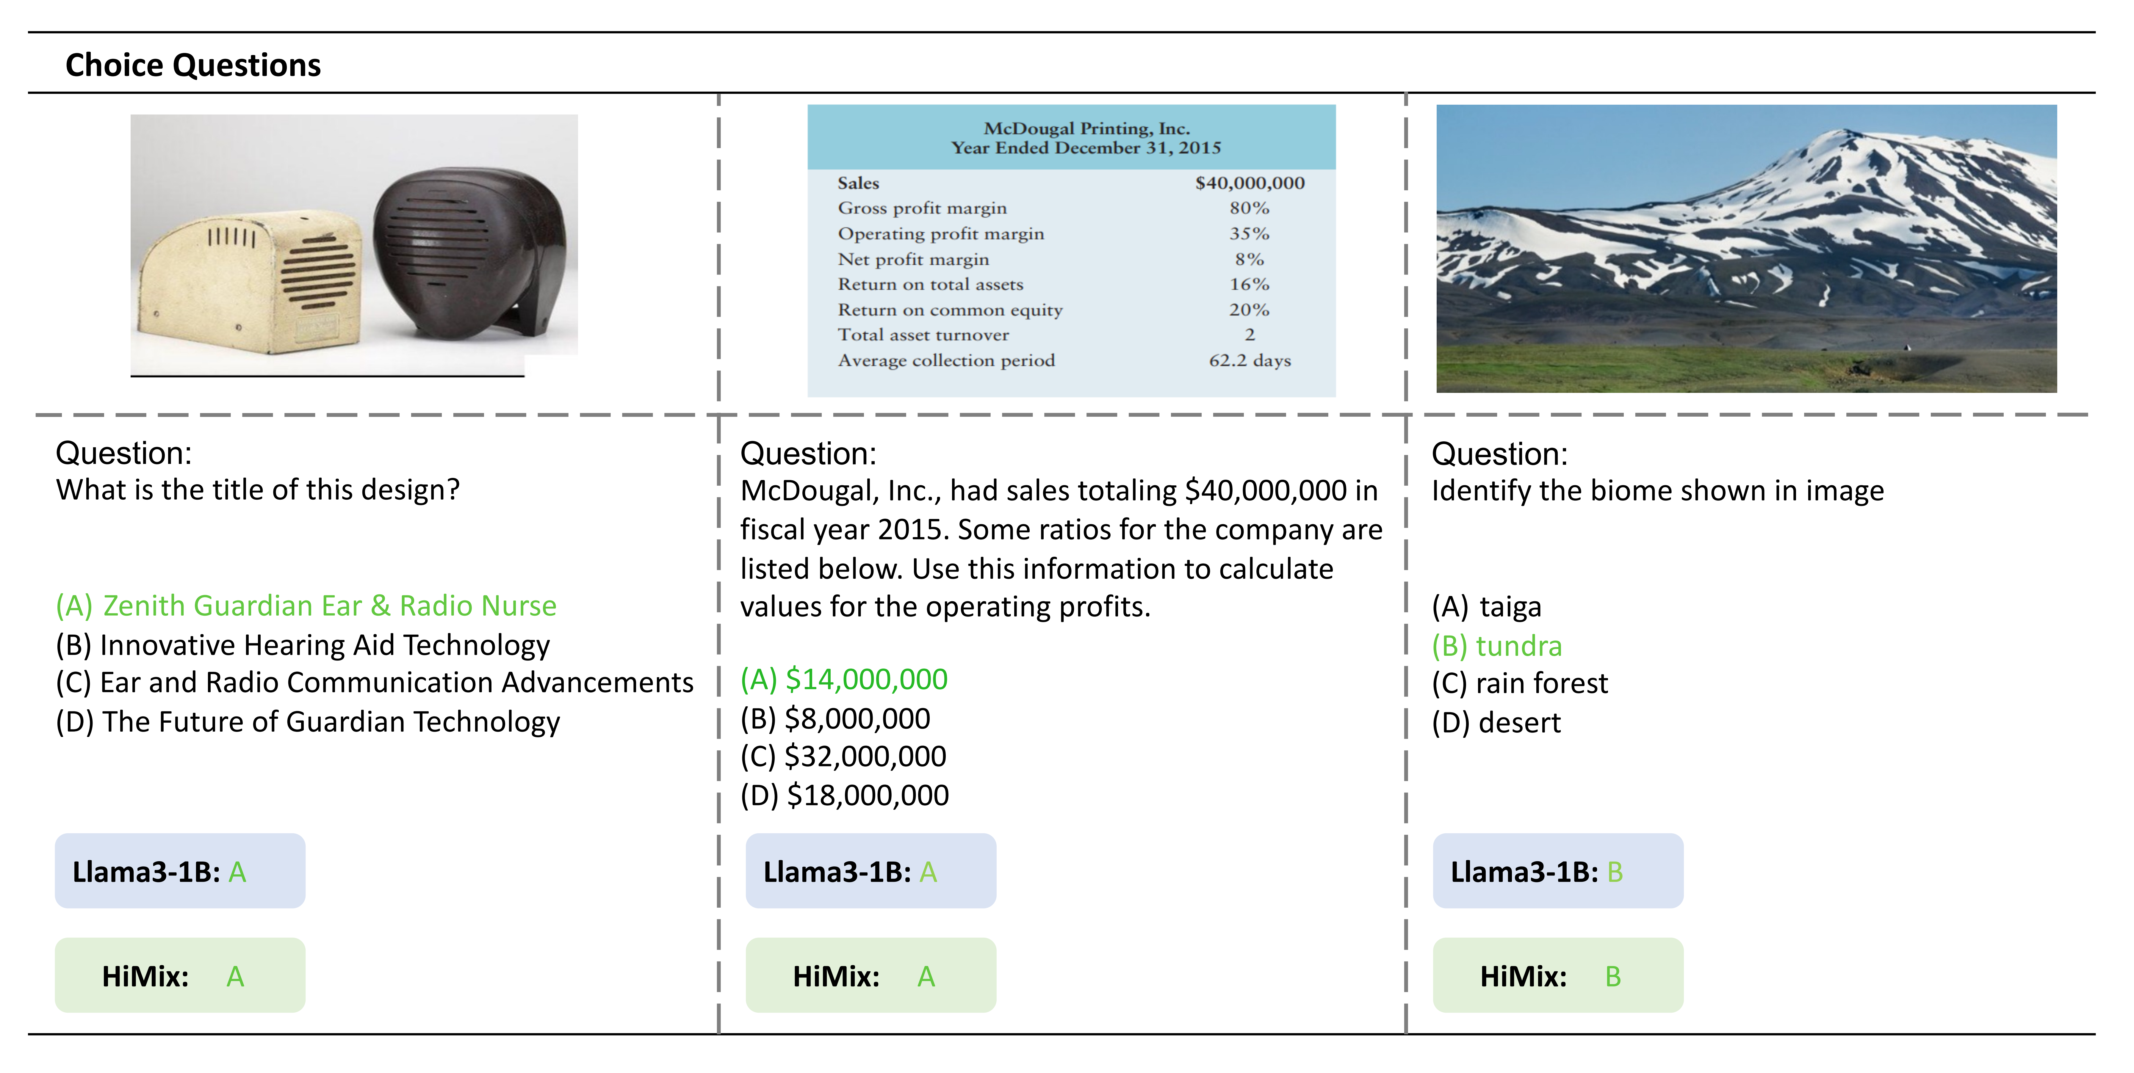Click the '35%' operating margin value
The width and height of the screenshot is (2134, 1073).
click(1249, 234)
